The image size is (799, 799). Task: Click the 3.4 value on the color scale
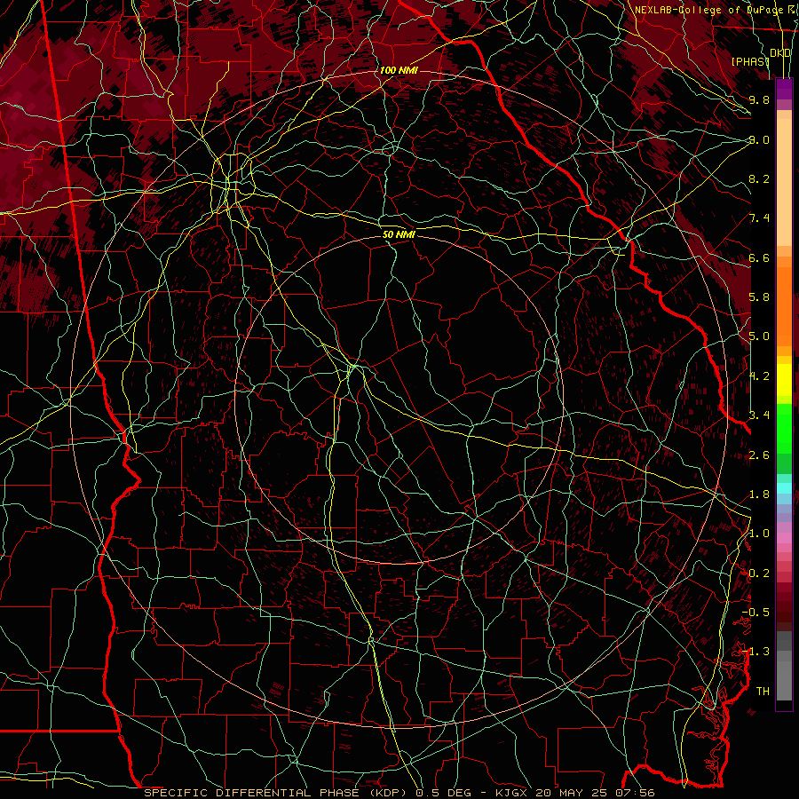pyautogui.click(x=759, y=415)
